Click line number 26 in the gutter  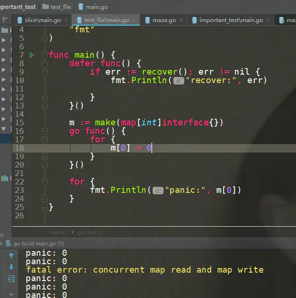tap(19, 216)
